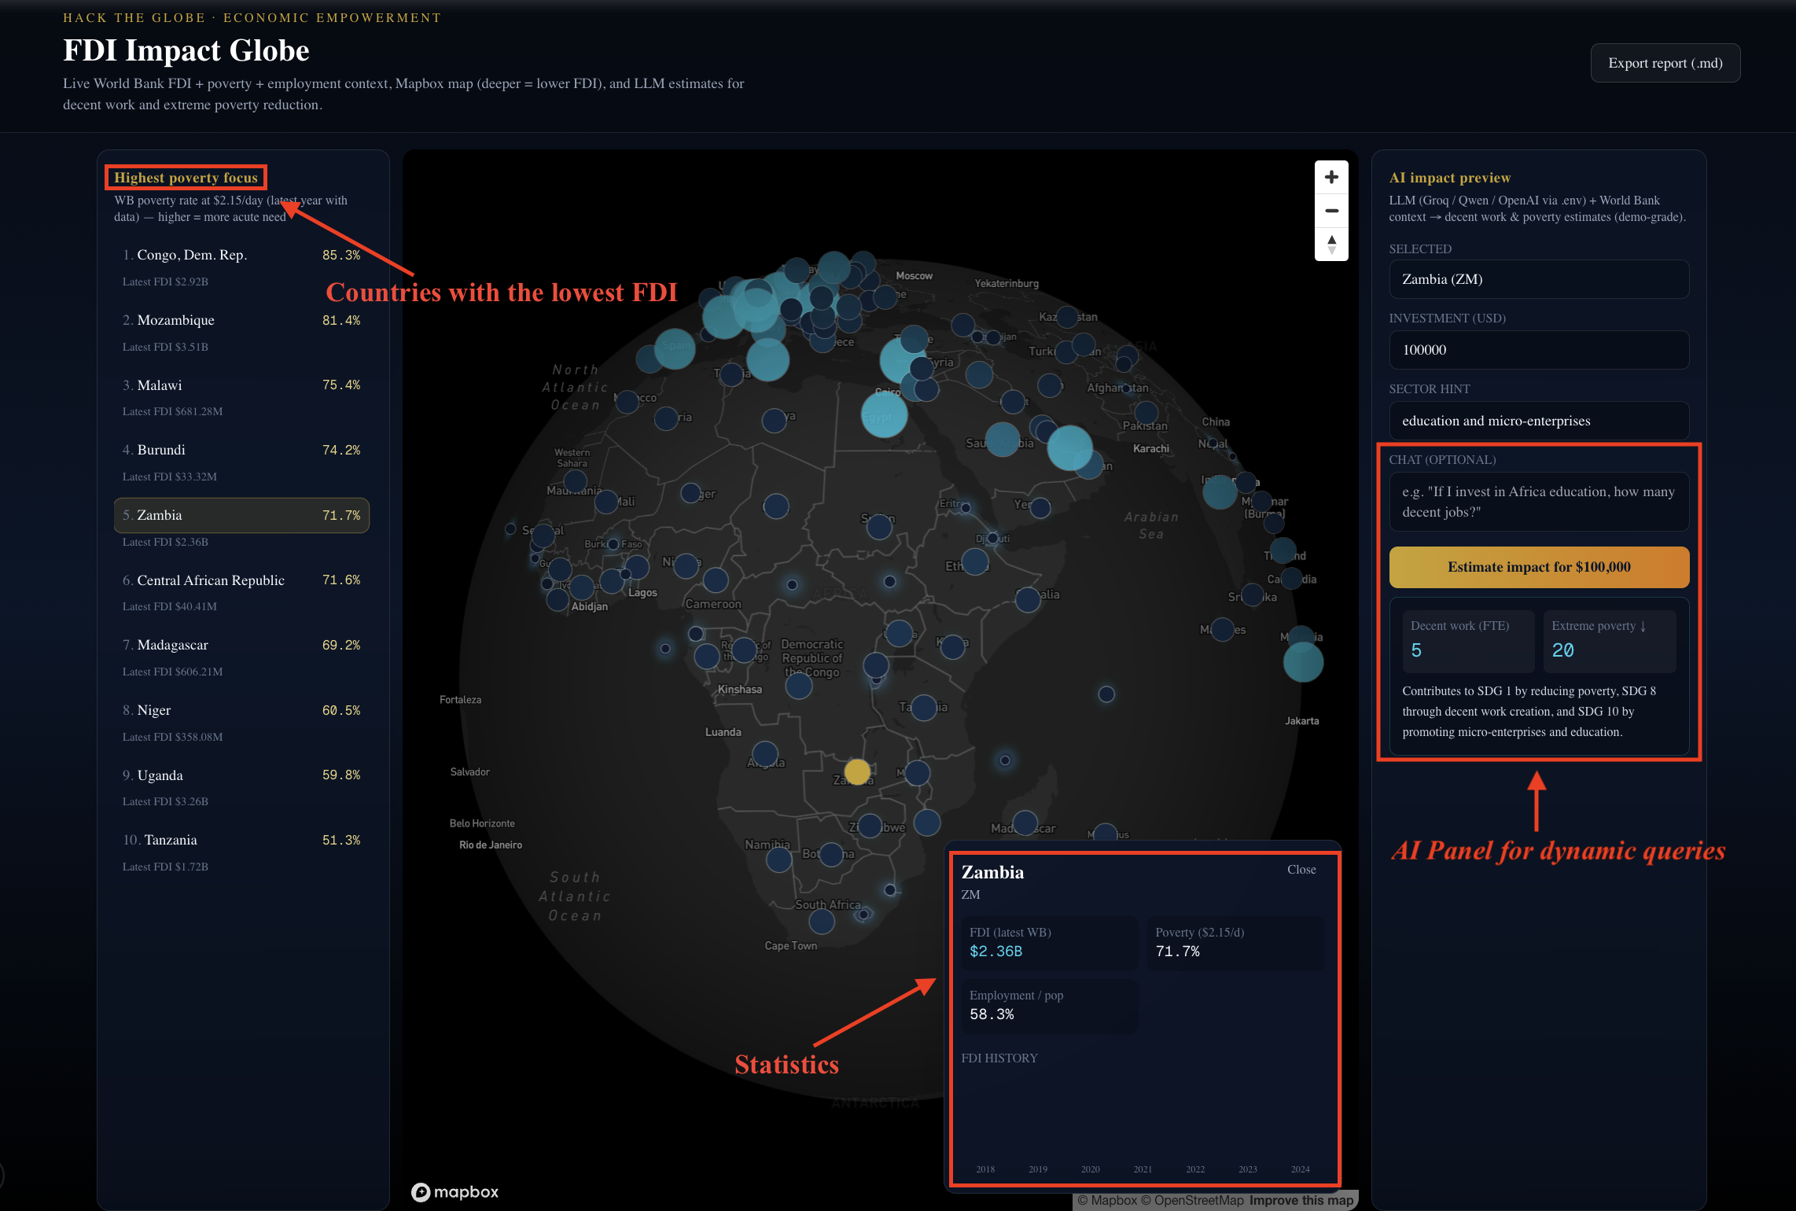Close the Zambia statistics popup
The height and width of the screenshot is (1211, 1796).
coord(1301,870)
